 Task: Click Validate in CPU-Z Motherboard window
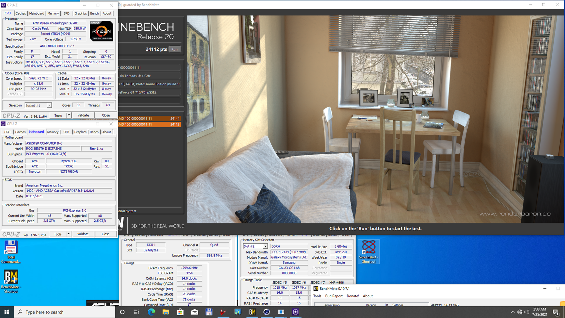[x=83, y=234]
